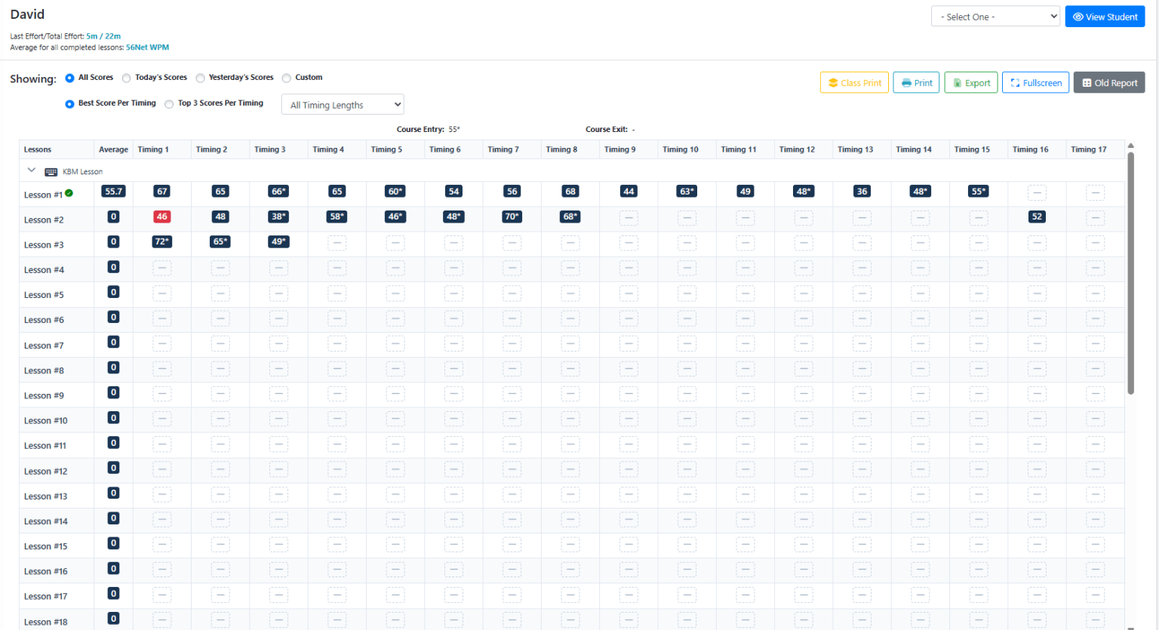The image size is (1159, 630).
Task: Click the Old Report table icon
Action: [1087, 83]
